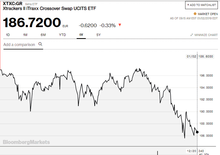Click the -0.33% percent change value
The height and width of the screenshot is (155, 220).
click(107, 26)
